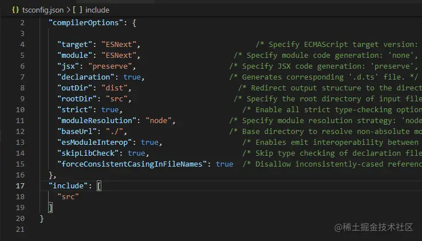Viewport: 422px width, 241px height.
Task: Click the breadcrumb chevron separator
Action: pos(70,10)
